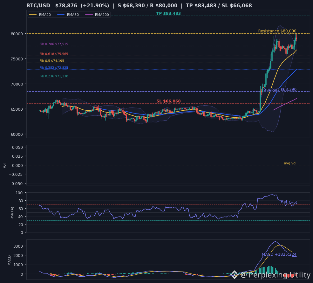The image size is (313, 283).
Task: Click the RSI(14) axis label
Action: 12,213
